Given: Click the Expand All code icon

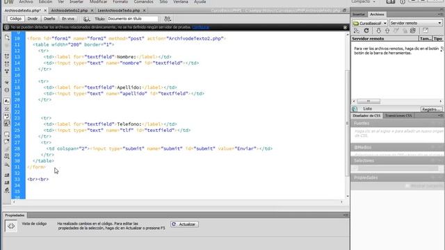Looking at the screenshot, I should click(x=7, y=71).
